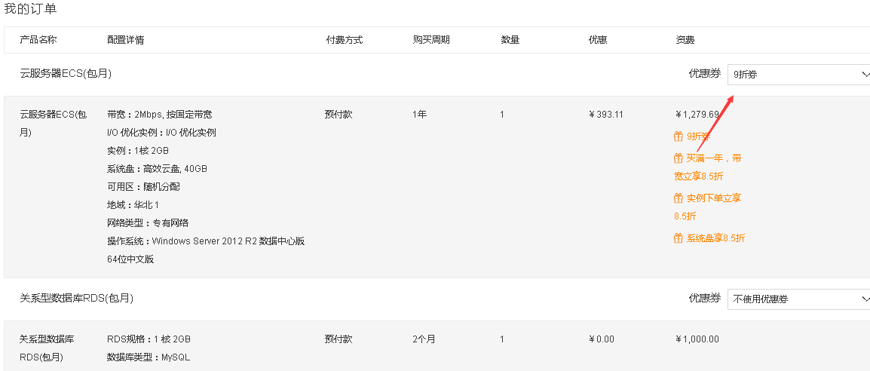
Task: Click the 系统盘享8.5折 promotion text
Action: (715, 238)
